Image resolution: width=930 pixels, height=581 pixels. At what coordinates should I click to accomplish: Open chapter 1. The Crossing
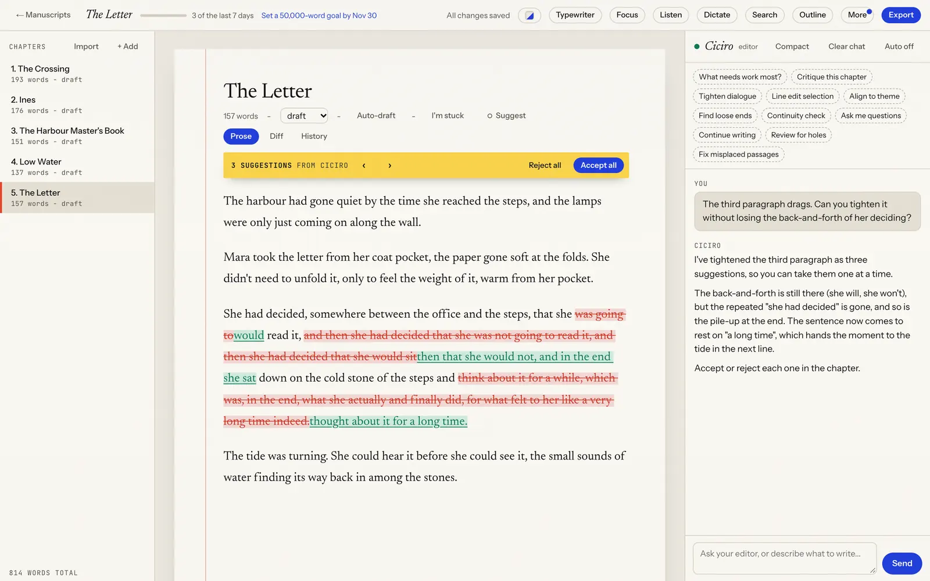pos(77,74)
